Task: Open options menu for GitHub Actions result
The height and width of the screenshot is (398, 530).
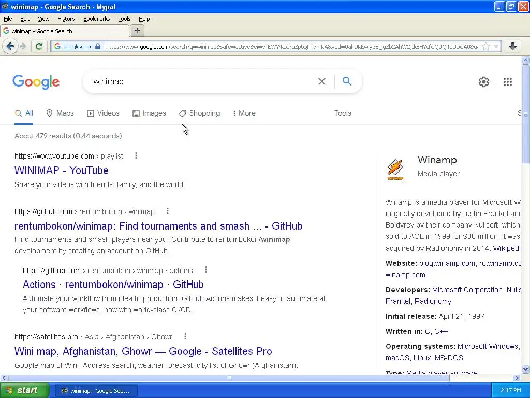Action: pos(206,269)
